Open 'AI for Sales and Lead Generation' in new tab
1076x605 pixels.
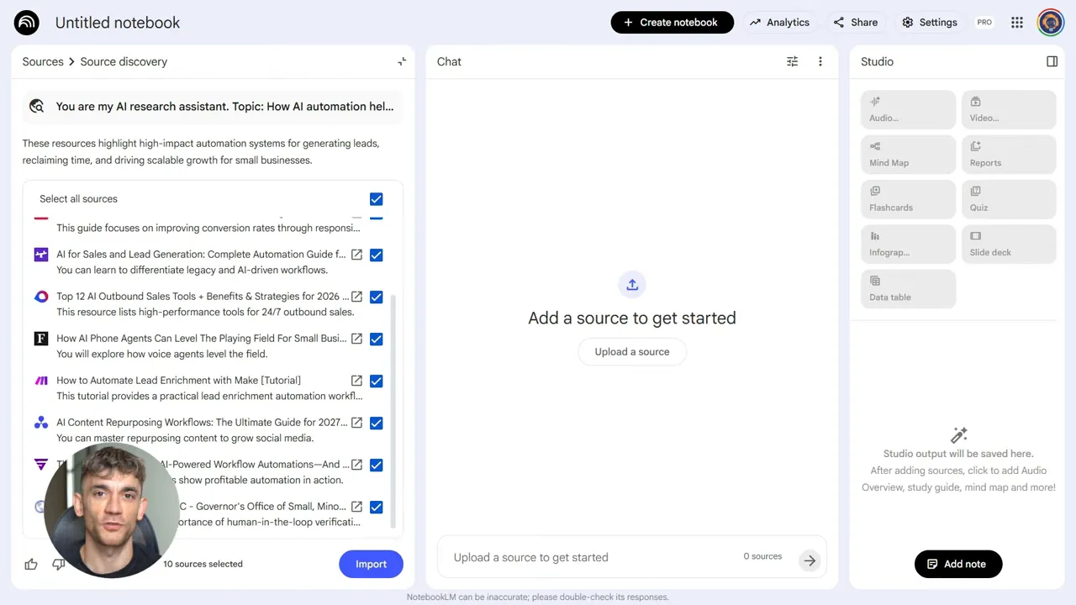coord(356,255)
